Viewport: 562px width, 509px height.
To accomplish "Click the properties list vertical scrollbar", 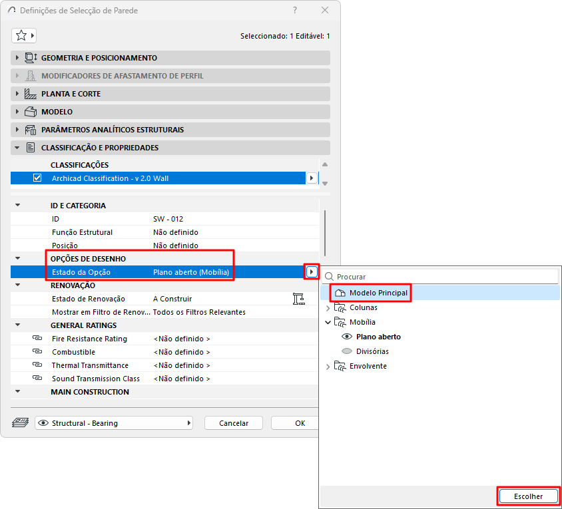I will (325, 233).
